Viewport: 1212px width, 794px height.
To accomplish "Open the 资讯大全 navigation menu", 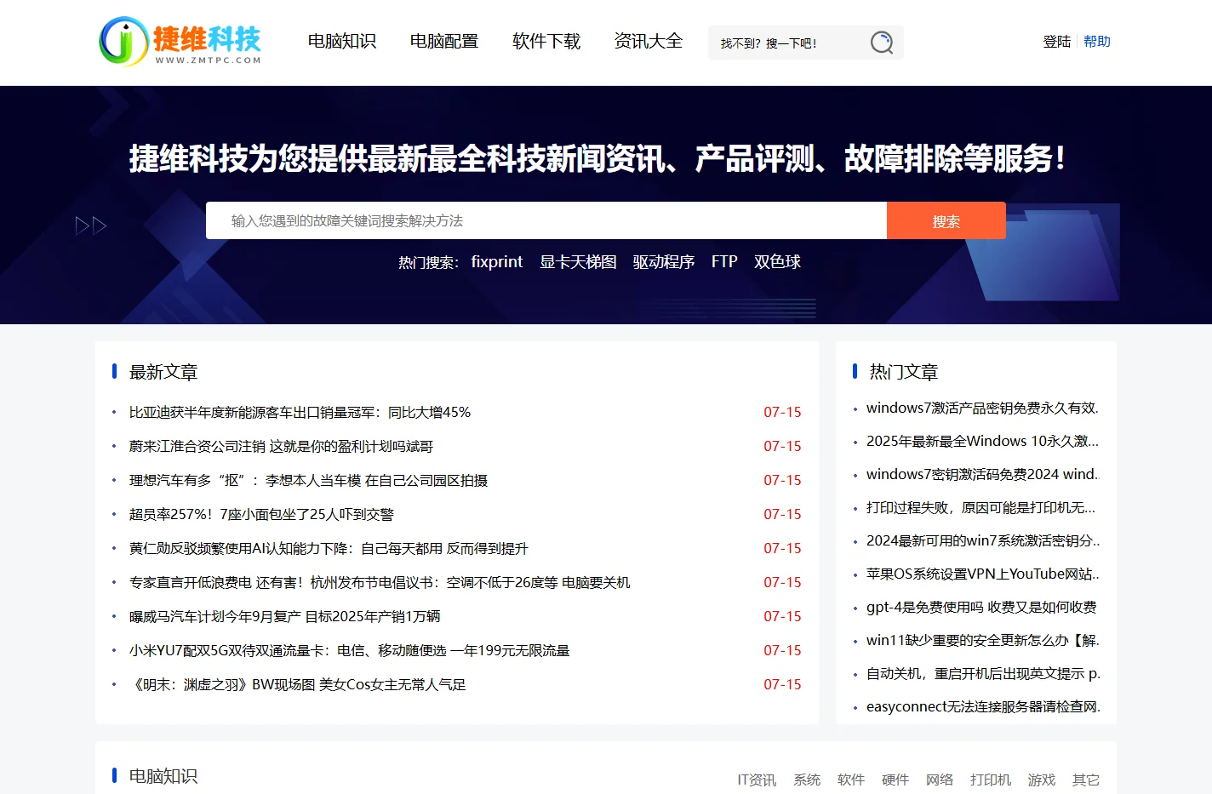I will pyautogui.click(x=649, y=41).
